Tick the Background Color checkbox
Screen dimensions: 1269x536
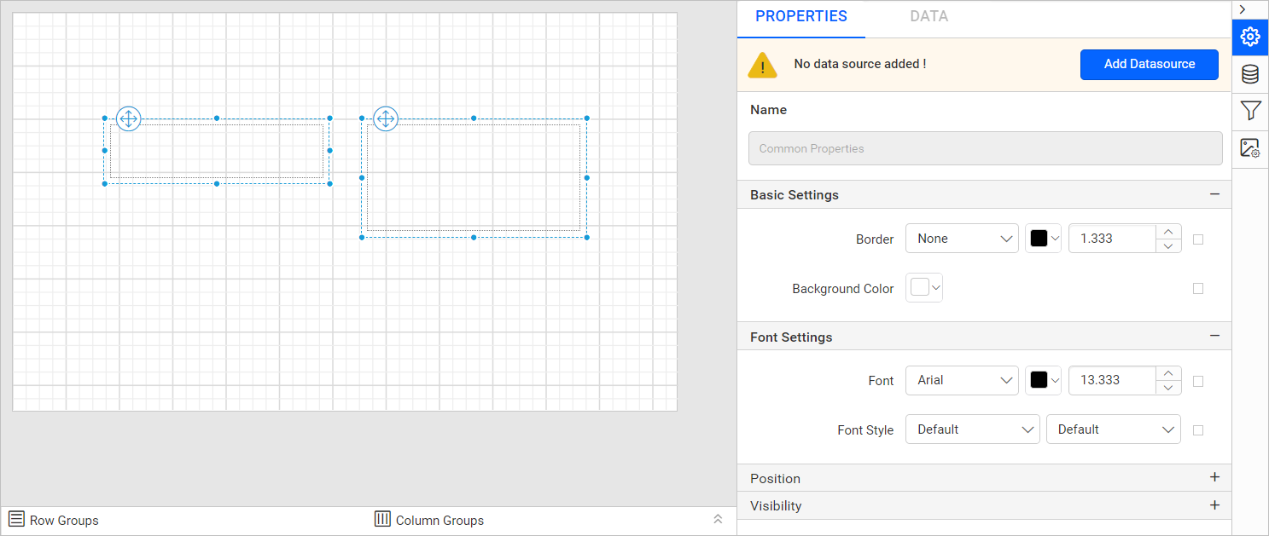pyautogui.click(x=1198, y=289)
